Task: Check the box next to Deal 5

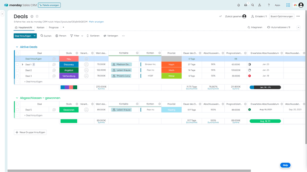Action: 17,110
